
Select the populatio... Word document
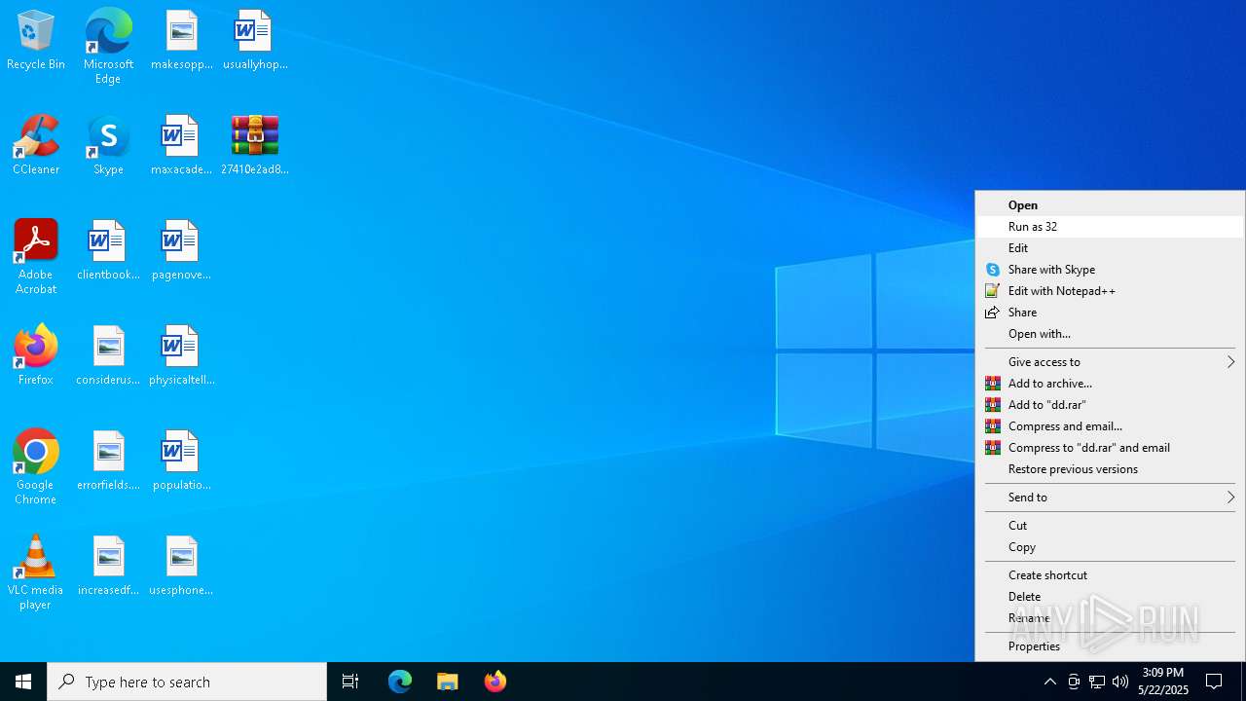pos(181,461)
